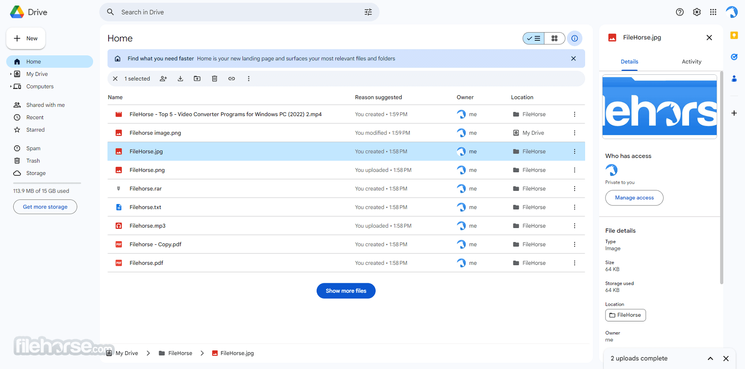745x369 pixels.
Task: Click the Drive logo
Action: coord(29,12)
